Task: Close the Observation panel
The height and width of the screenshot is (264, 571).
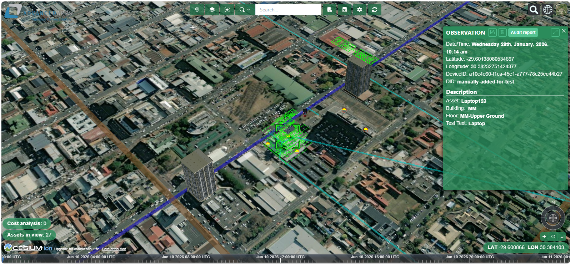Action: [x=564, y=31]
